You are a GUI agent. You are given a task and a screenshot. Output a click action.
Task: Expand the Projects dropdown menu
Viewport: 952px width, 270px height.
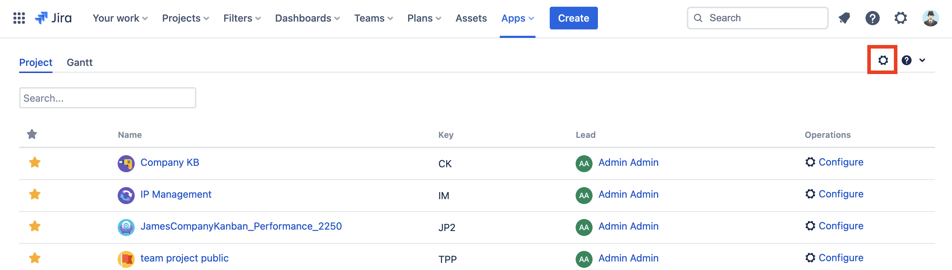(x=185, y=18)
